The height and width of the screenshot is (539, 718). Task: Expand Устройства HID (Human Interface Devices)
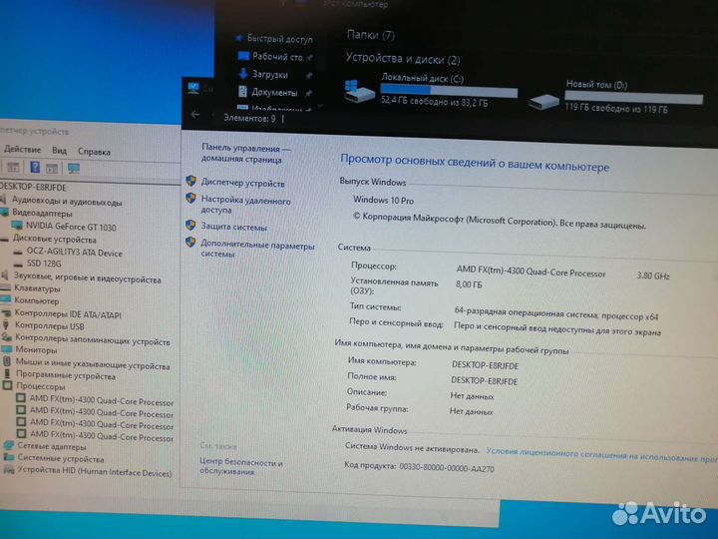tap(95, 471)
